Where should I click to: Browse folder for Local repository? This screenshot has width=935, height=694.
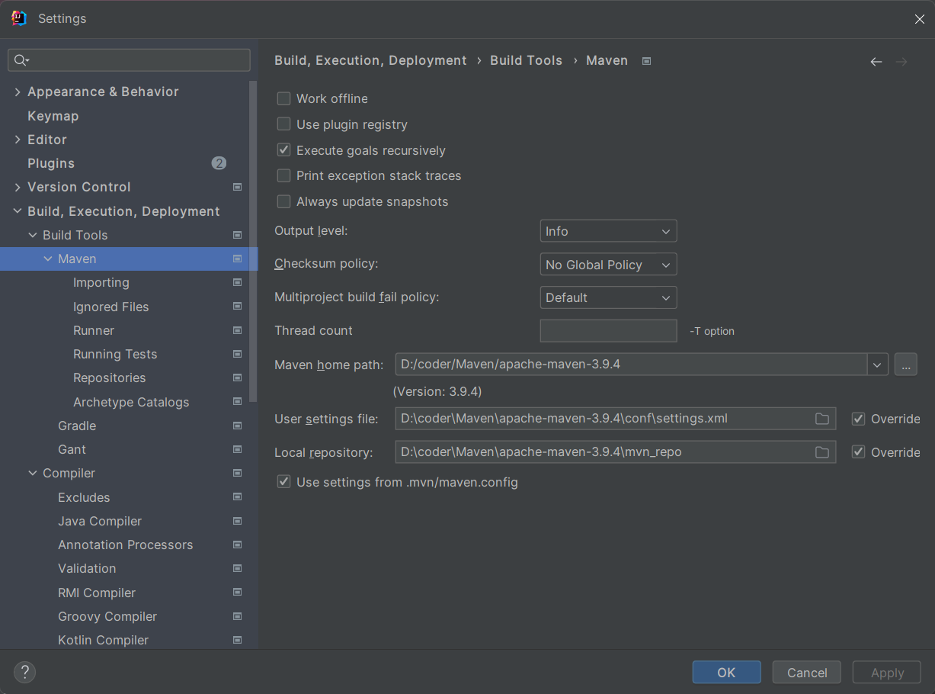tap(822, 452)
